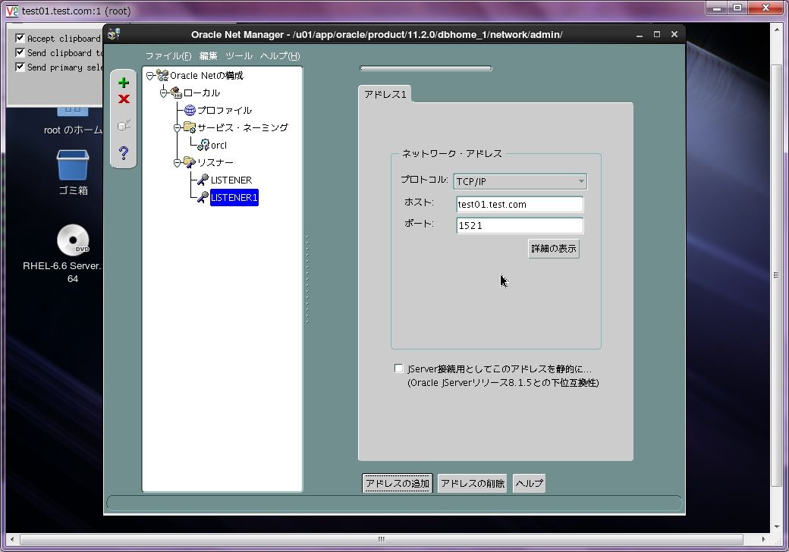This screenshot has height=552, width=789.
Task: Click the アドレスの削除 button
Action: pyautogui.click(x=473, y=484)
